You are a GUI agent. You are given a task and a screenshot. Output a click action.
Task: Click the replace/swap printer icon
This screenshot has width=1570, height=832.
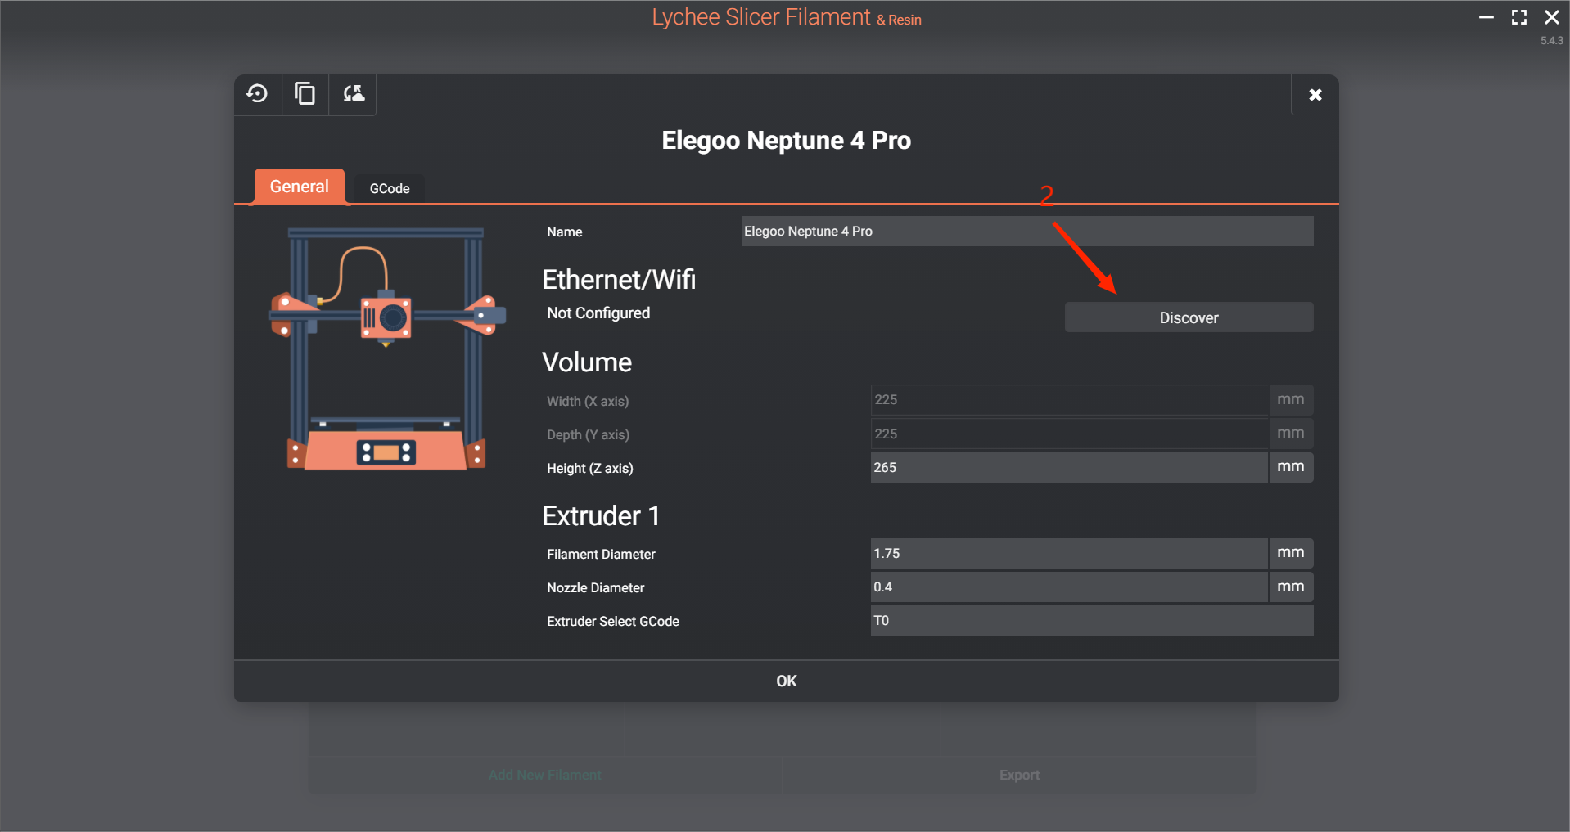point(353,94)
